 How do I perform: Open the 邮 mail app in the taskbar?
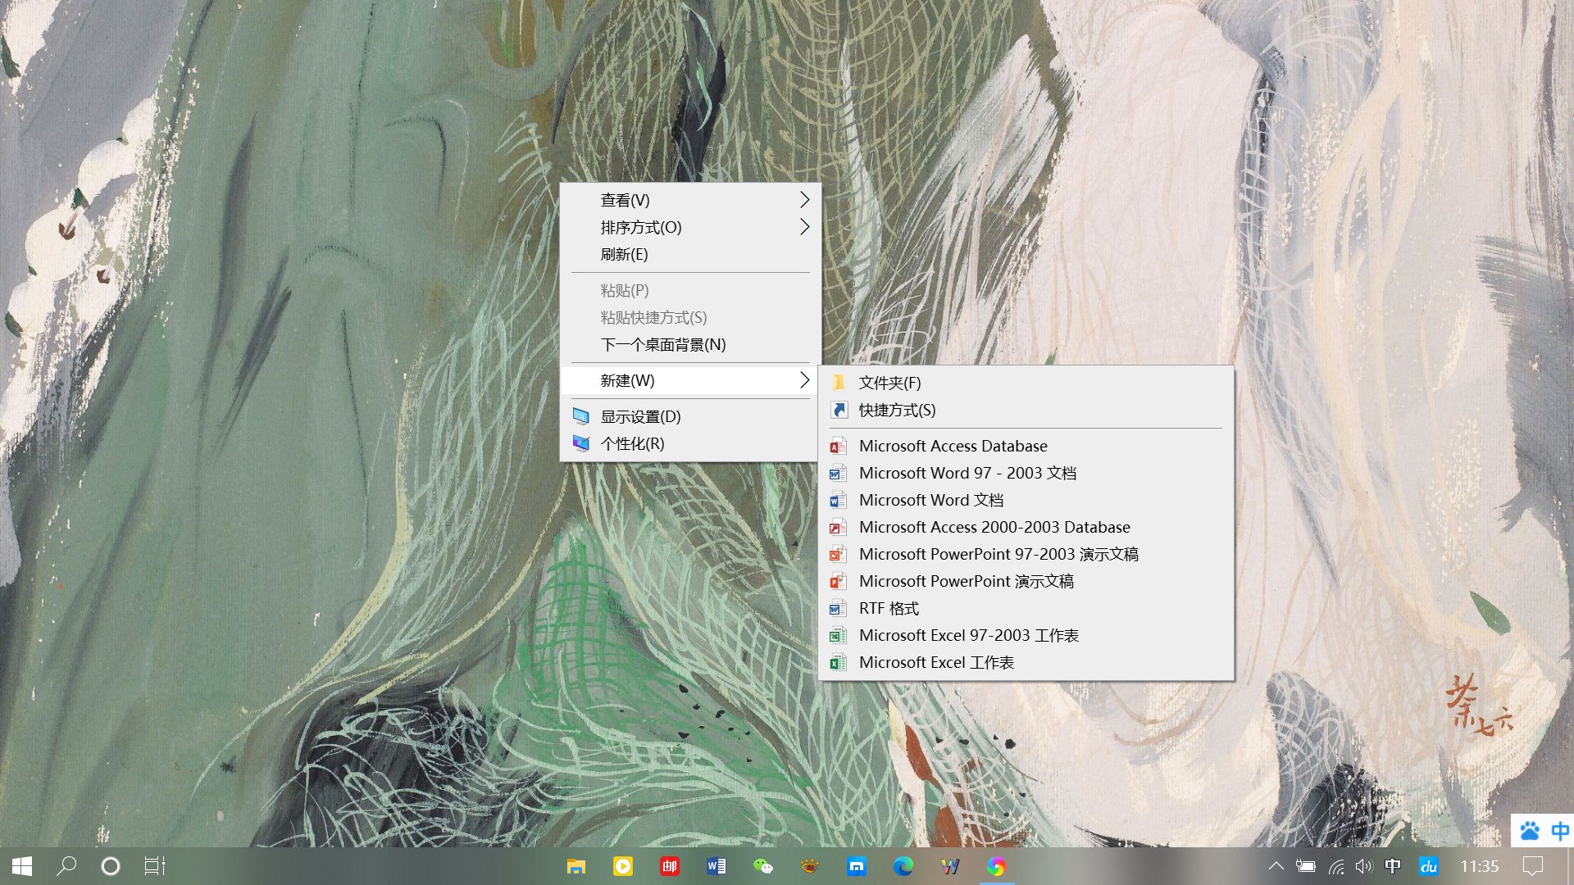[x=670, y=865]
